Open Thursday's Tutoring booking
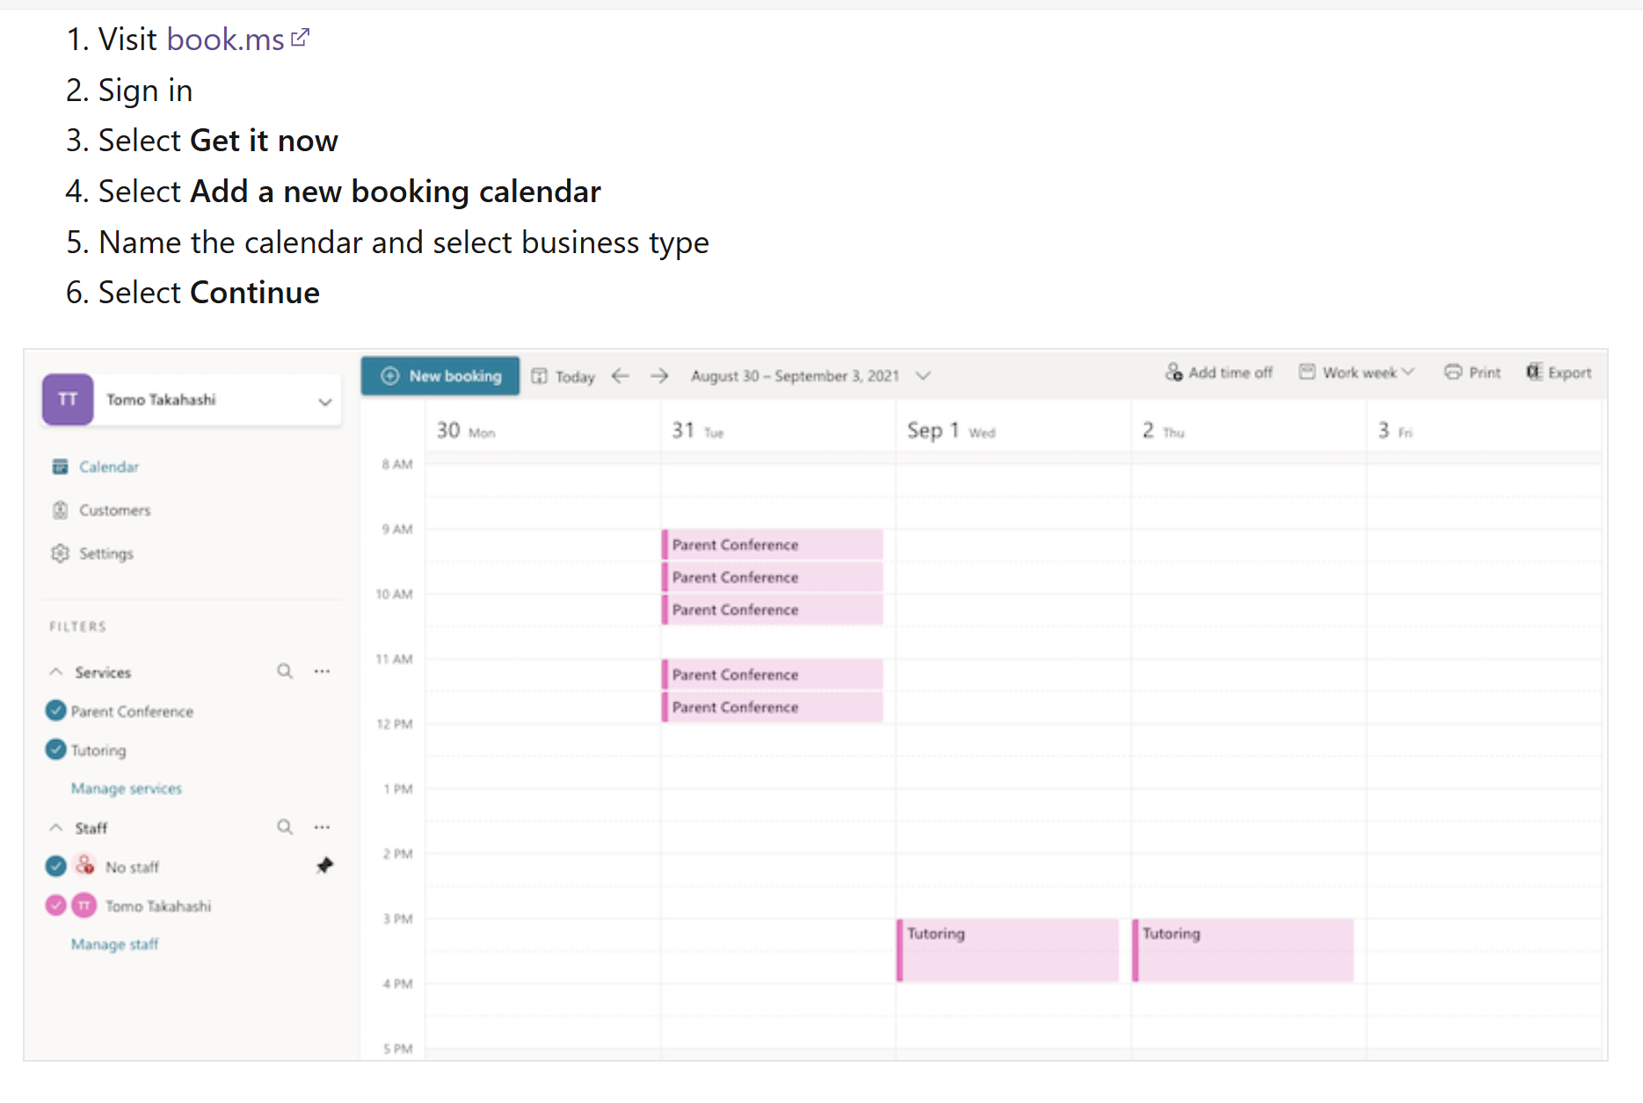Viewport: 1643px width, 1103px height. (x=1243, y=950)
